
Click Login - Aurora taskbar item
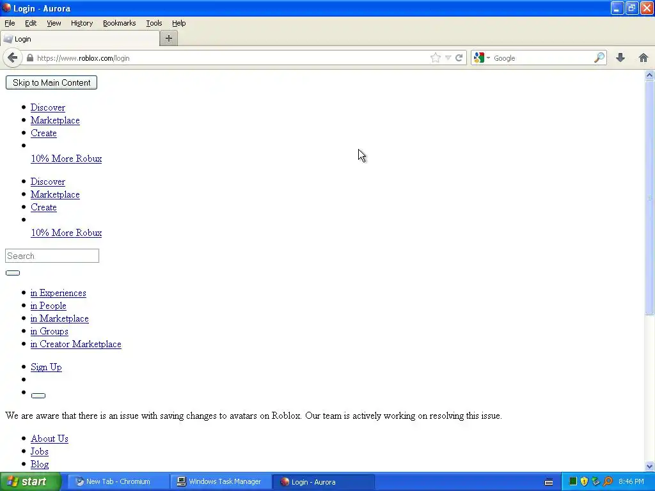323,481
